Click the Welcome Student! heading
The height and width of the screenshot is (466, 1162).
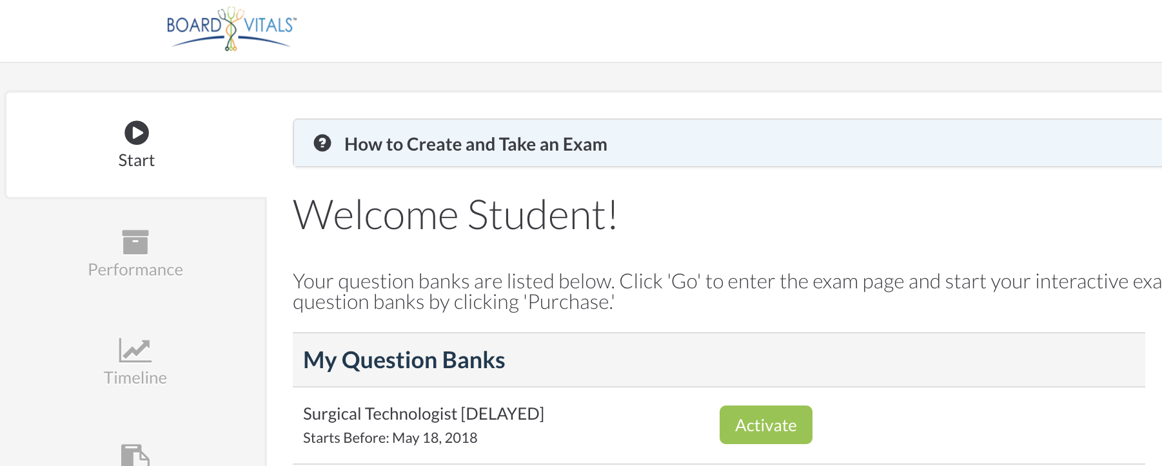pyautogui.click(x=455, y=214)
